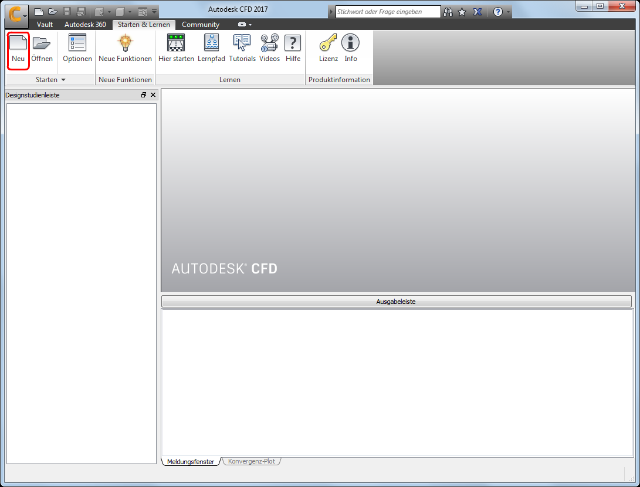Image resolution: width=640 pixels, height=487 pixels.
Task: Switch to the Autodesk 360 tab
Action: [x=85, y=25]
